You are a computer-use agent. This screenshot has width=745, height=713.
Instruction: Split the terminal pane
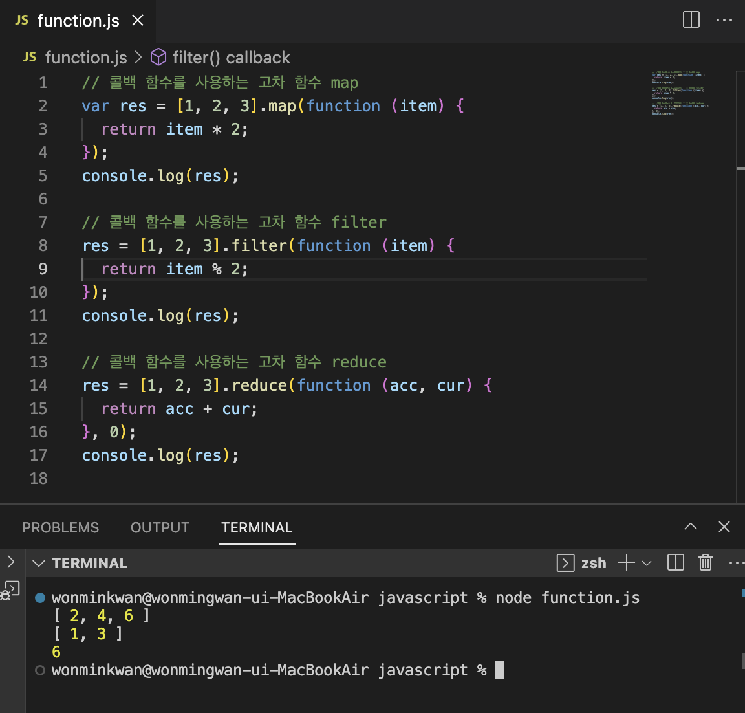(x=675, y=562)
